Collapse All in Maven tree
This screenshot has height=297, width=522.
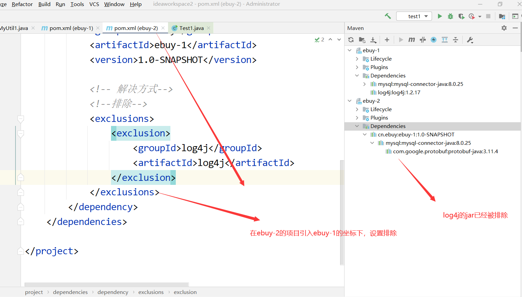point(456,40)
